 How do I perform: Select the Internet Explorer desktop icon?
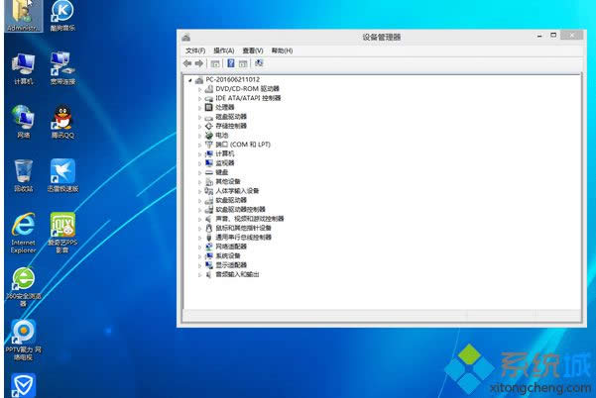pos(24,233)
